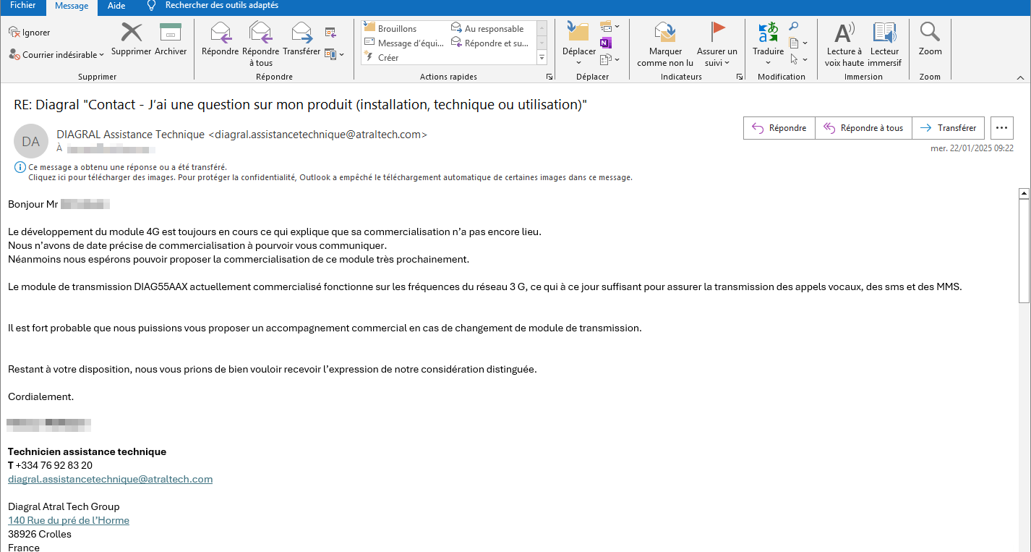Image resolution: width=1031 pixels, height=552 pixels.
Task: Open the Assurer un suivi flag menu
Action: pyautogui.click(x=717, y=44)
